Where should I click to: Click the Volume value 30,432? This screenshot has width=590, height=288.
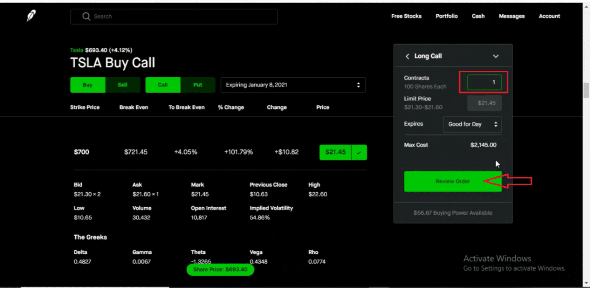point(141,218)
